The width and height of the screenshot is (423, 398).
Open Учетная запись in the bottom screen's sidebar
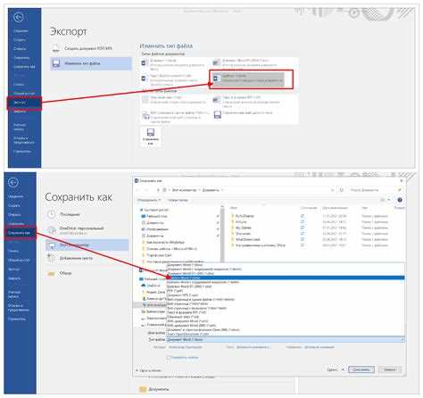coord(14,294)
